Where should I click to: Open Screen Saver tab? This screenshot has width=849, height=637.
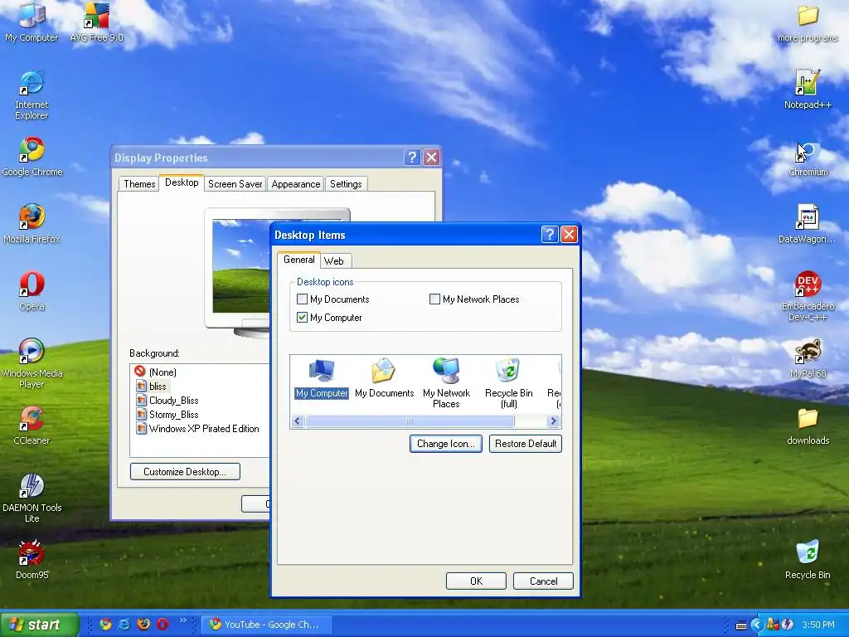coord(235,184)
